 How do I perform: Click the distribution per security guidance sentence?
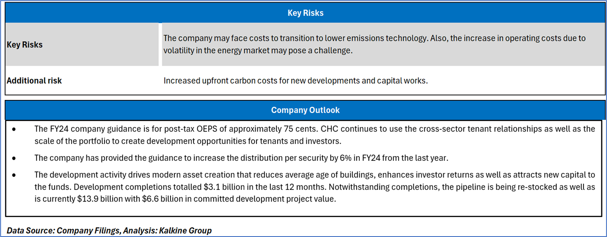pyautogui.click(x=241, y=158)
